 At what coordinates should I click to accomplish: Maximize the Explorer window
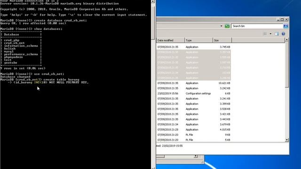pos(282,19)
